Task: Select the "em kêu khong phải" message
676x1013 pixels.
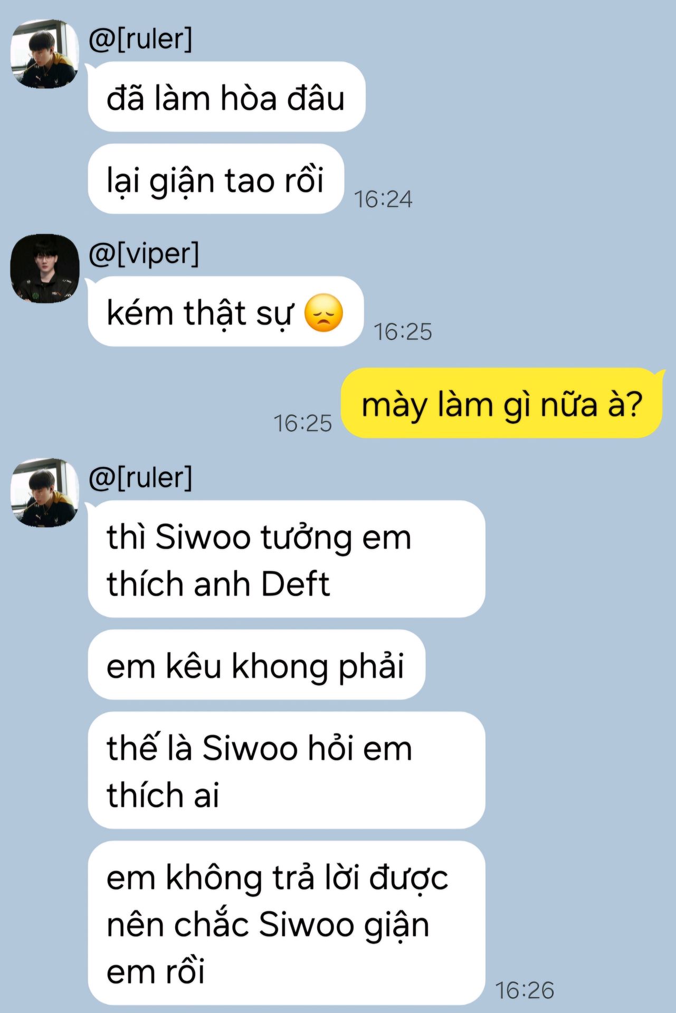Action: 256,665
